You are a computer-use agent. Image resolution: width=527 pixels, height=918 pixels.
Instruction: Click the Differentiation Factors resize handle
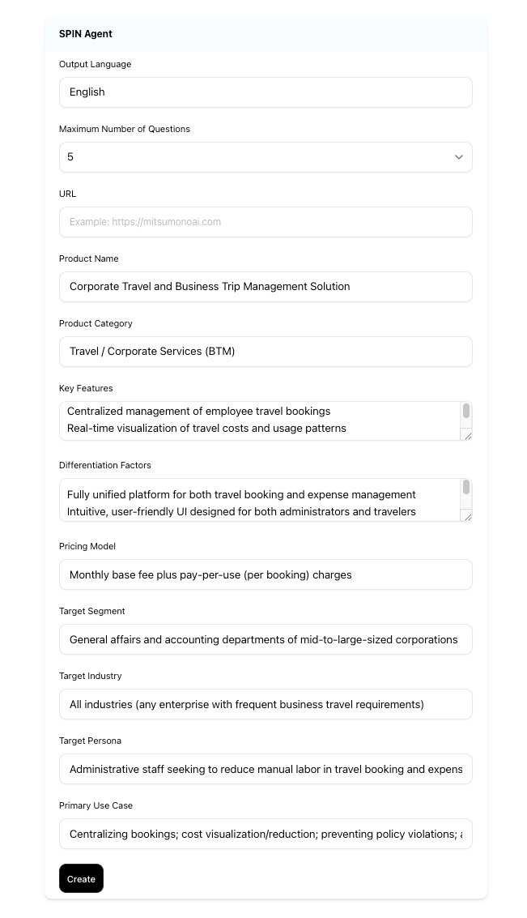[467, 516]
